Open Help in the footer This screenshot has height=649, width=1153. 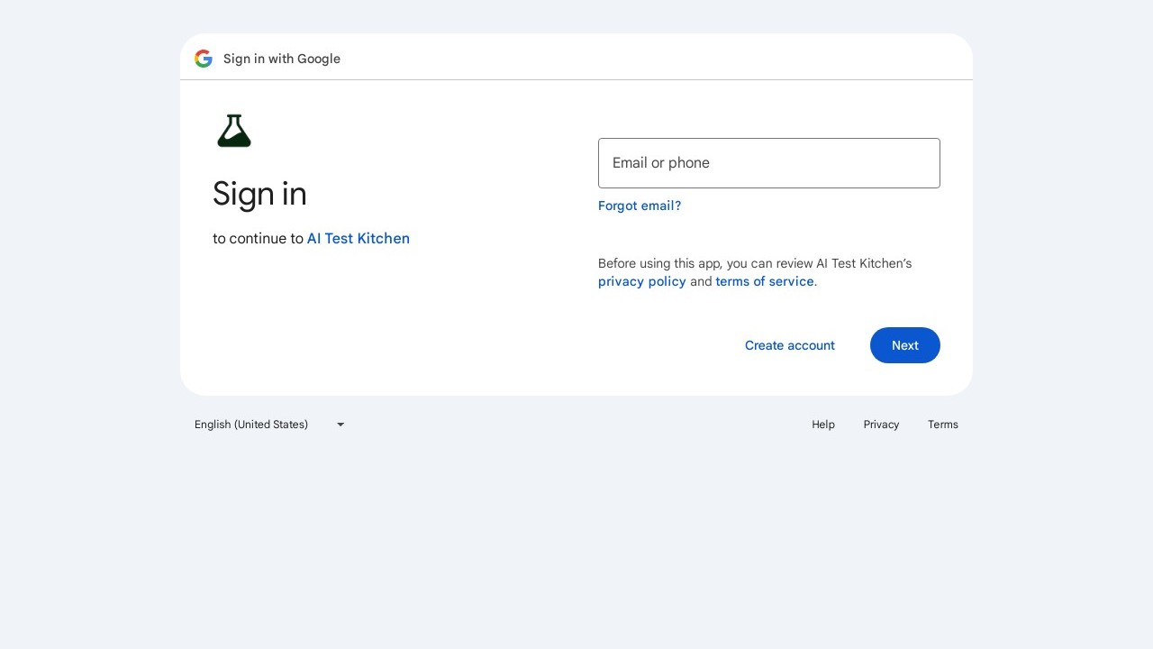coord(823,425)
